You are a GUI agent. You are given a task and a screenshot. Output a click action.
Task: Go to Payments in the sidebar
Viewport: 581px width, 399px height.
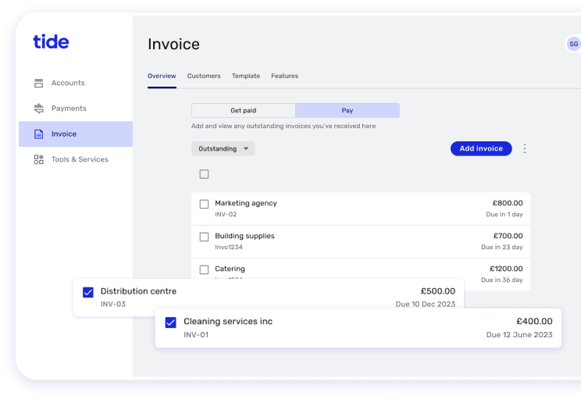[x=76, y=109]
